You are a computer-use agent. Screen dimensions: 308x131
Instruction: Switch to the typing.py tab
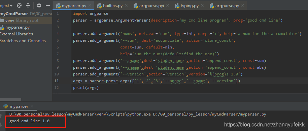pos(190,6)
